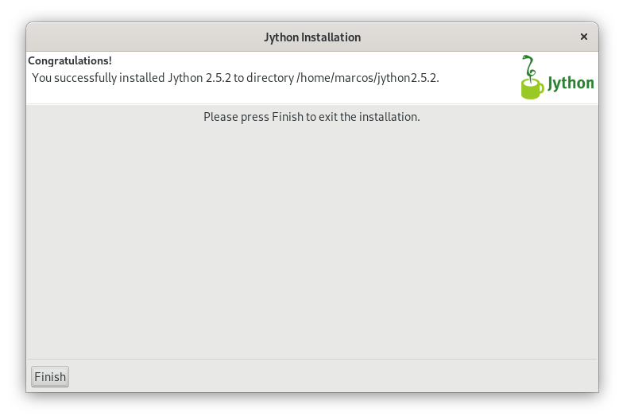Click the word You starting the success message
619x420 pixels.
pyautogui.click(x=42, y=78)
